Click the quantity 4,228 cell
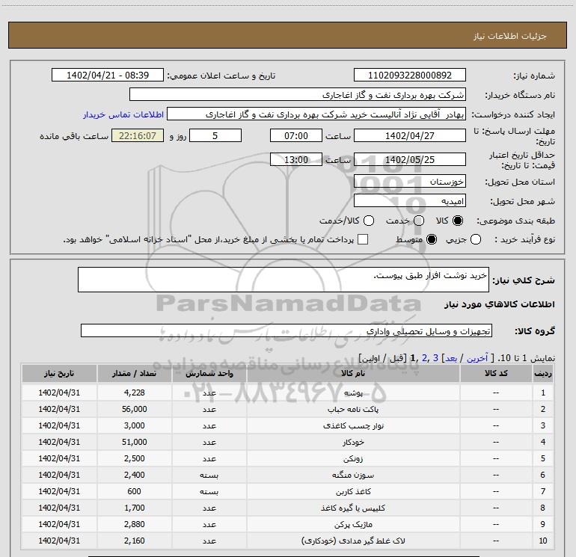 (x=134, y=393)
